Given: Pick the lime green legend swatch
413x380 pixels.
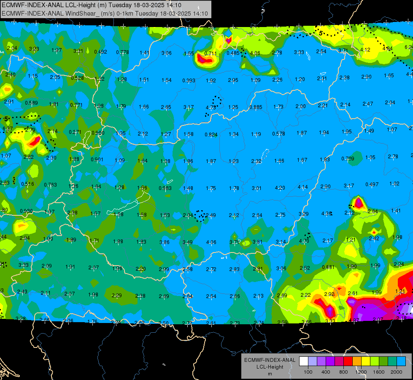Looking at the screenshot, I should pos(375,361).
